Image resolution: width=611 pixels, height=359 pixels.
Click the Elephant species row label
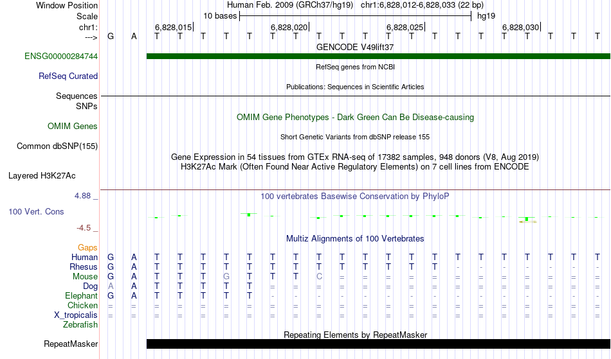click(x=82, y=296)
